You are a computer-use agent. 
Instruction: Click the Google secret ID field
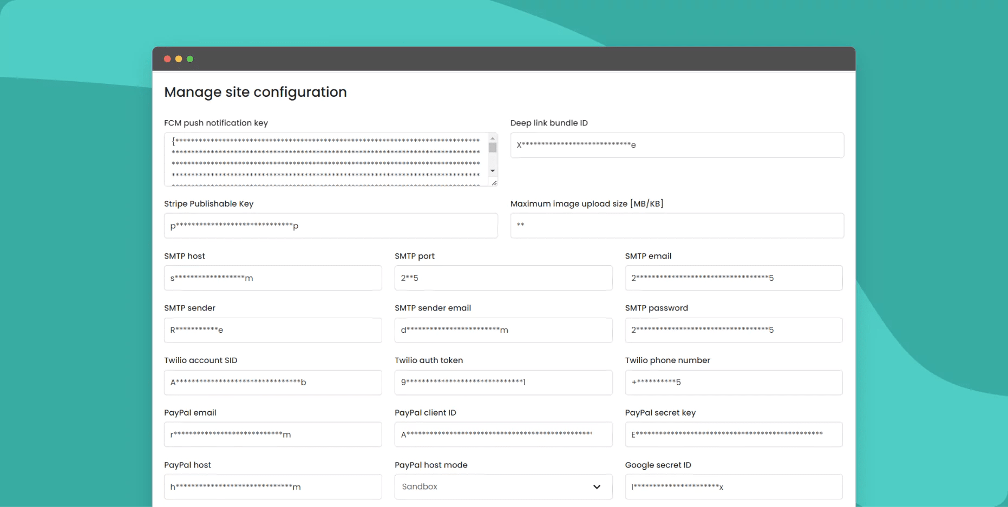(x=734, y=487)
